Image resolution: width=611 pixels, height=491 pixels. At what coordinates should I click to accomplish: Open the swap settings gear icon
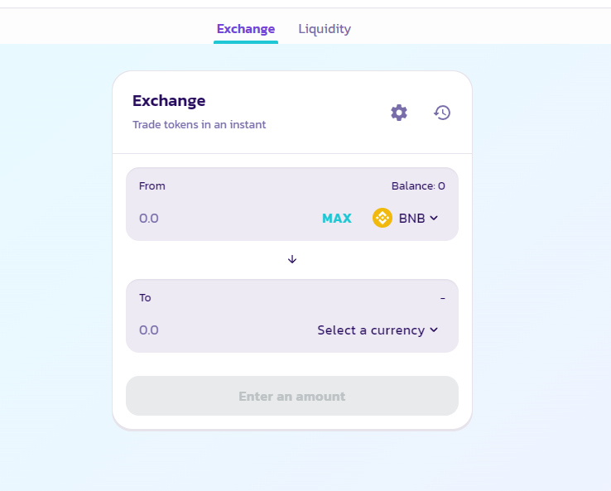pyautogui.click(x=399, y=113)
